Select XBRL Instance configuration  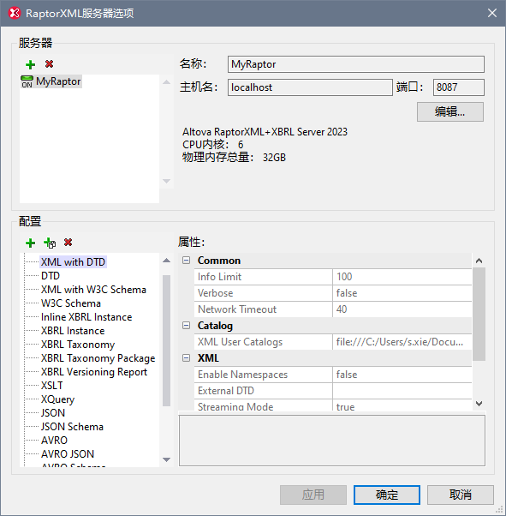73,331
